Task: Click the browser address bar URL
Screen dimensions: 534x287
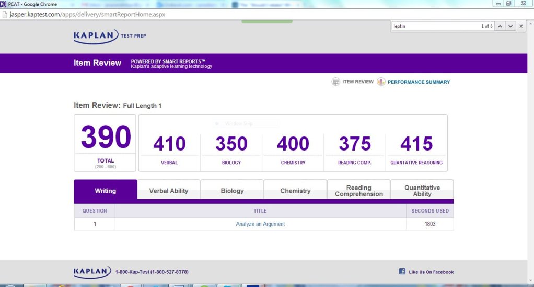Action: coord(87,14)
